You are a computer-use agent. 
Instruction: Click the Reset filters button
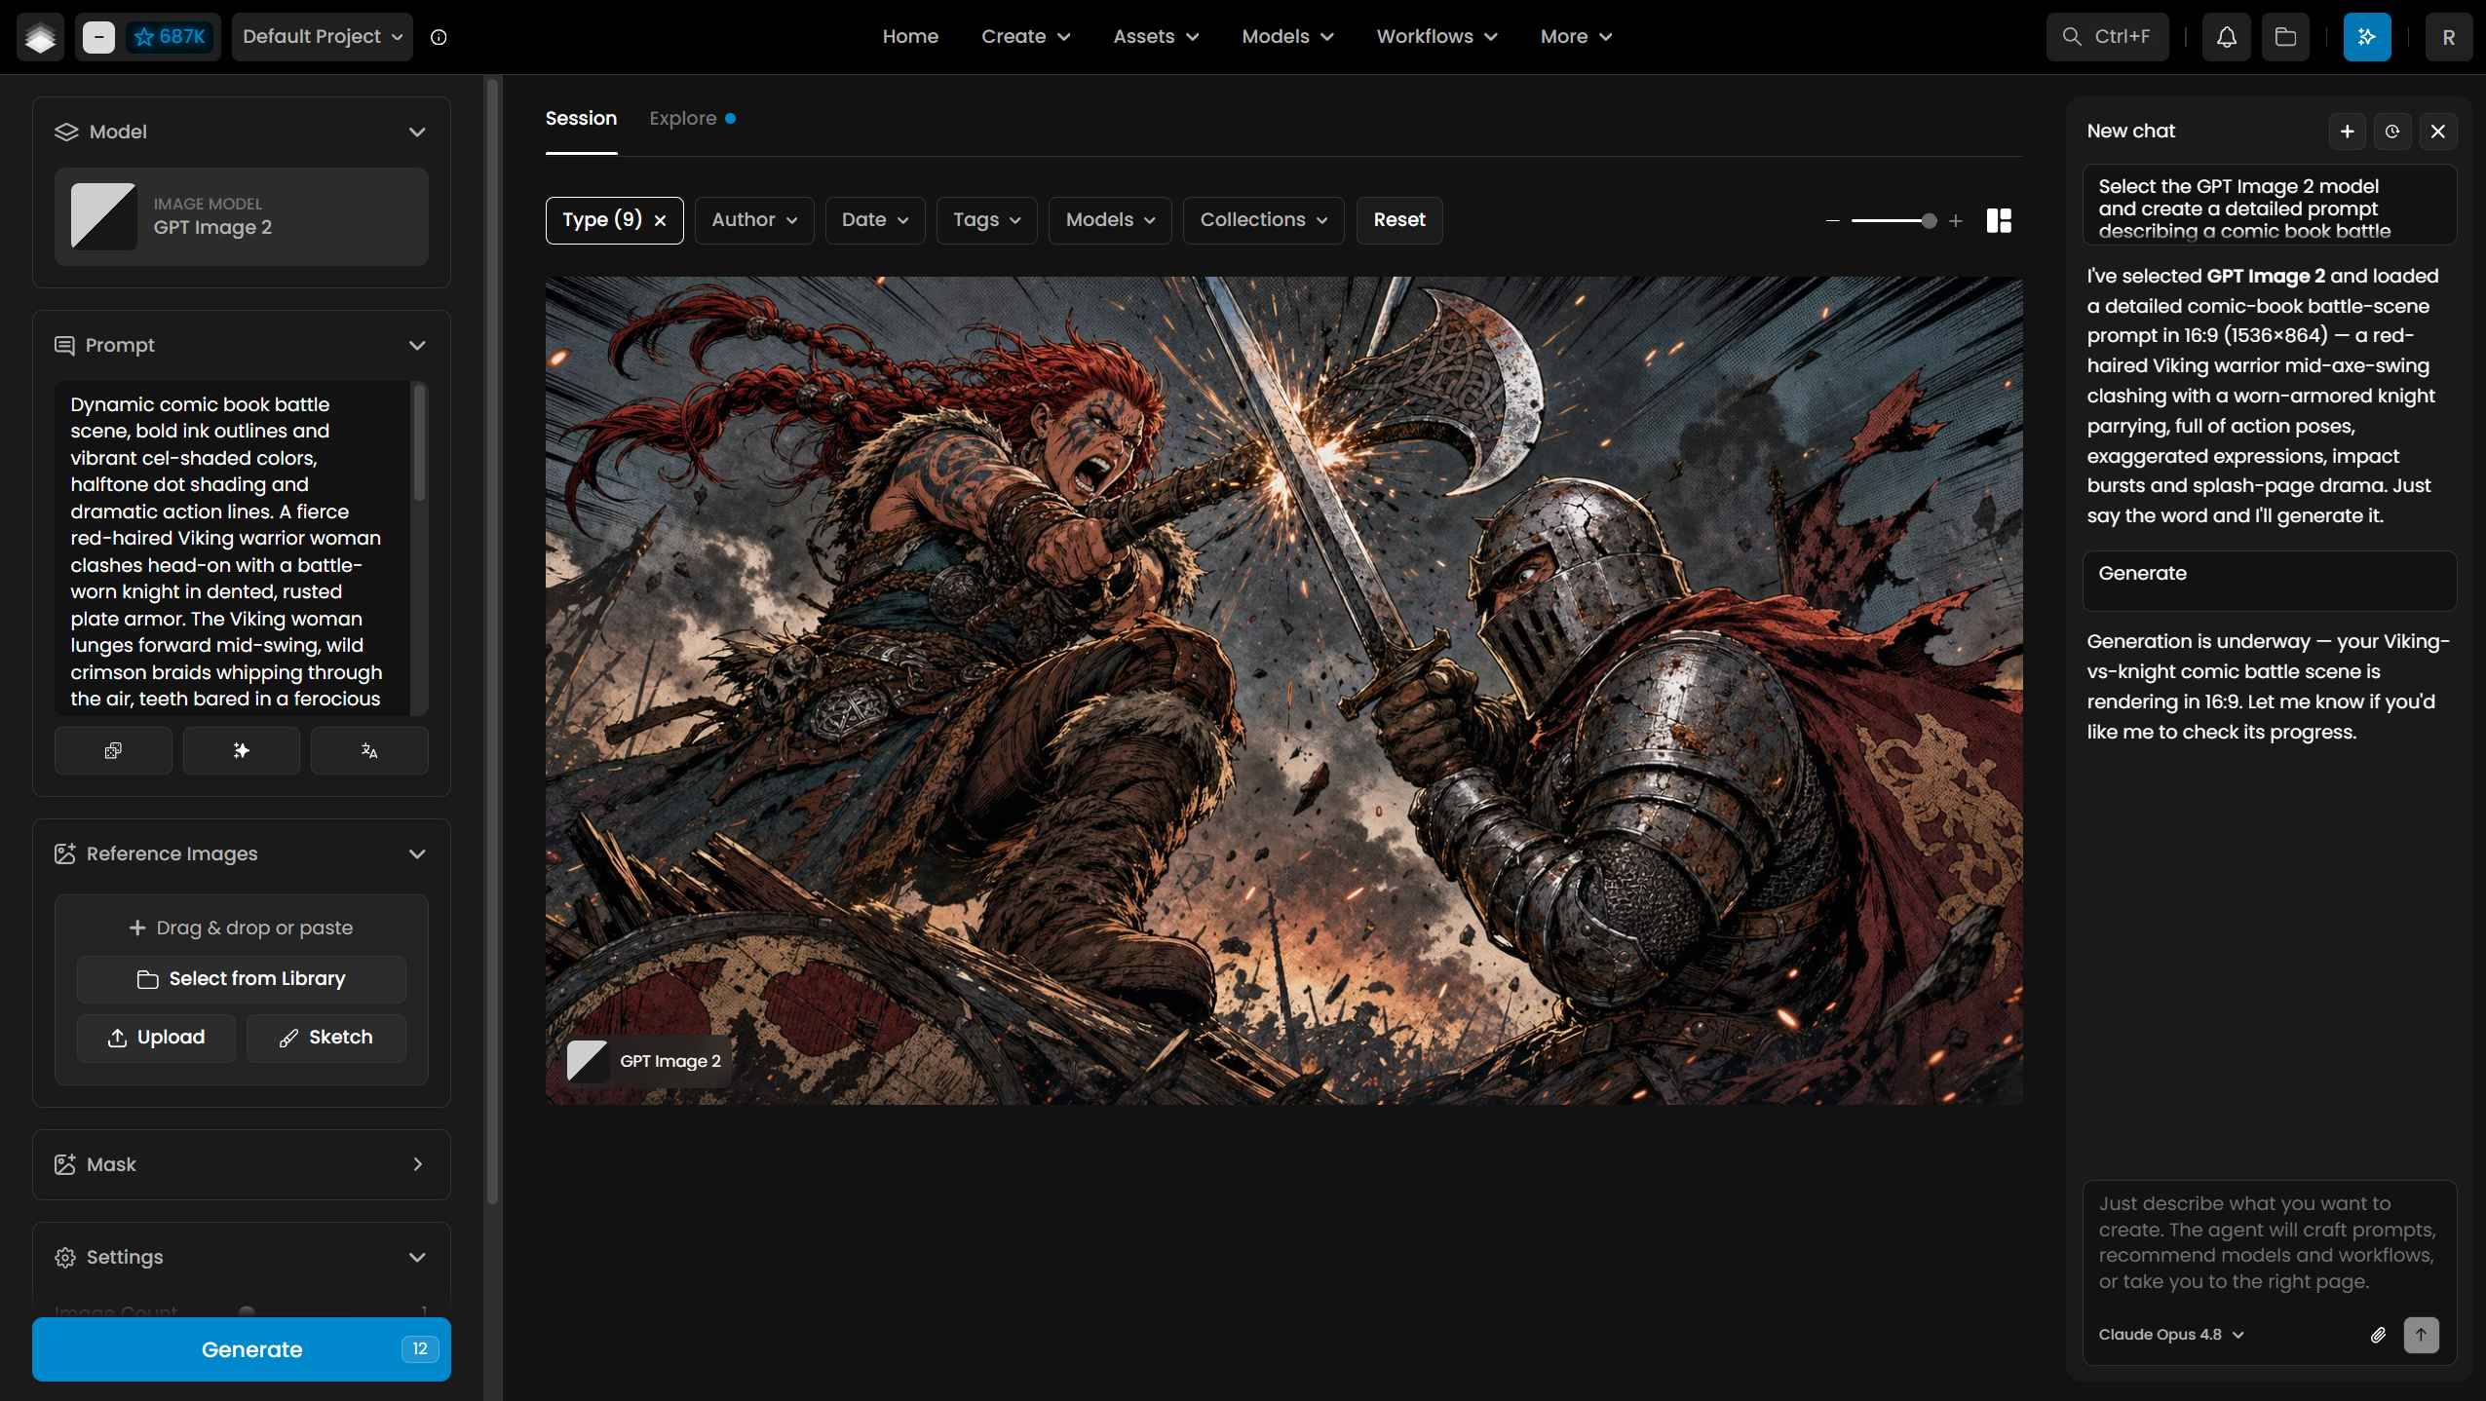[x=1399, y=220]
